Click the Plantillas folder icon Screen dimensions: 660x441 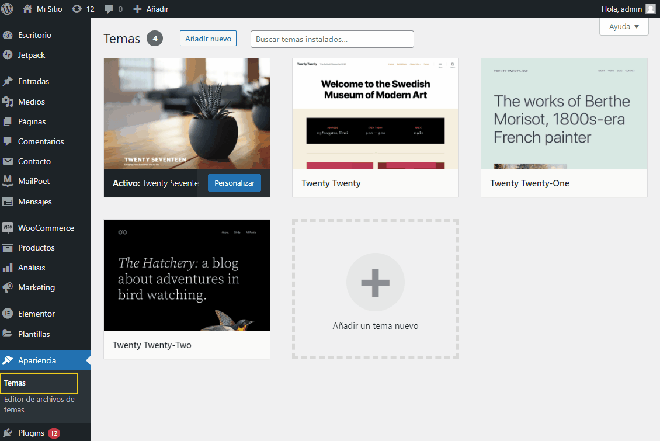8,334
